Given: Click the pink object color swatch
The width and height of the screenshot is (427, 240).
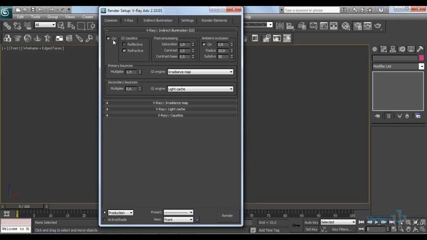Looking at the screenshot, I should [422, 58].
